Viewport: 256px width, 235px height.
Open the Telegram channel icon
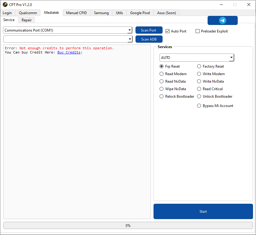coord(222,20)
